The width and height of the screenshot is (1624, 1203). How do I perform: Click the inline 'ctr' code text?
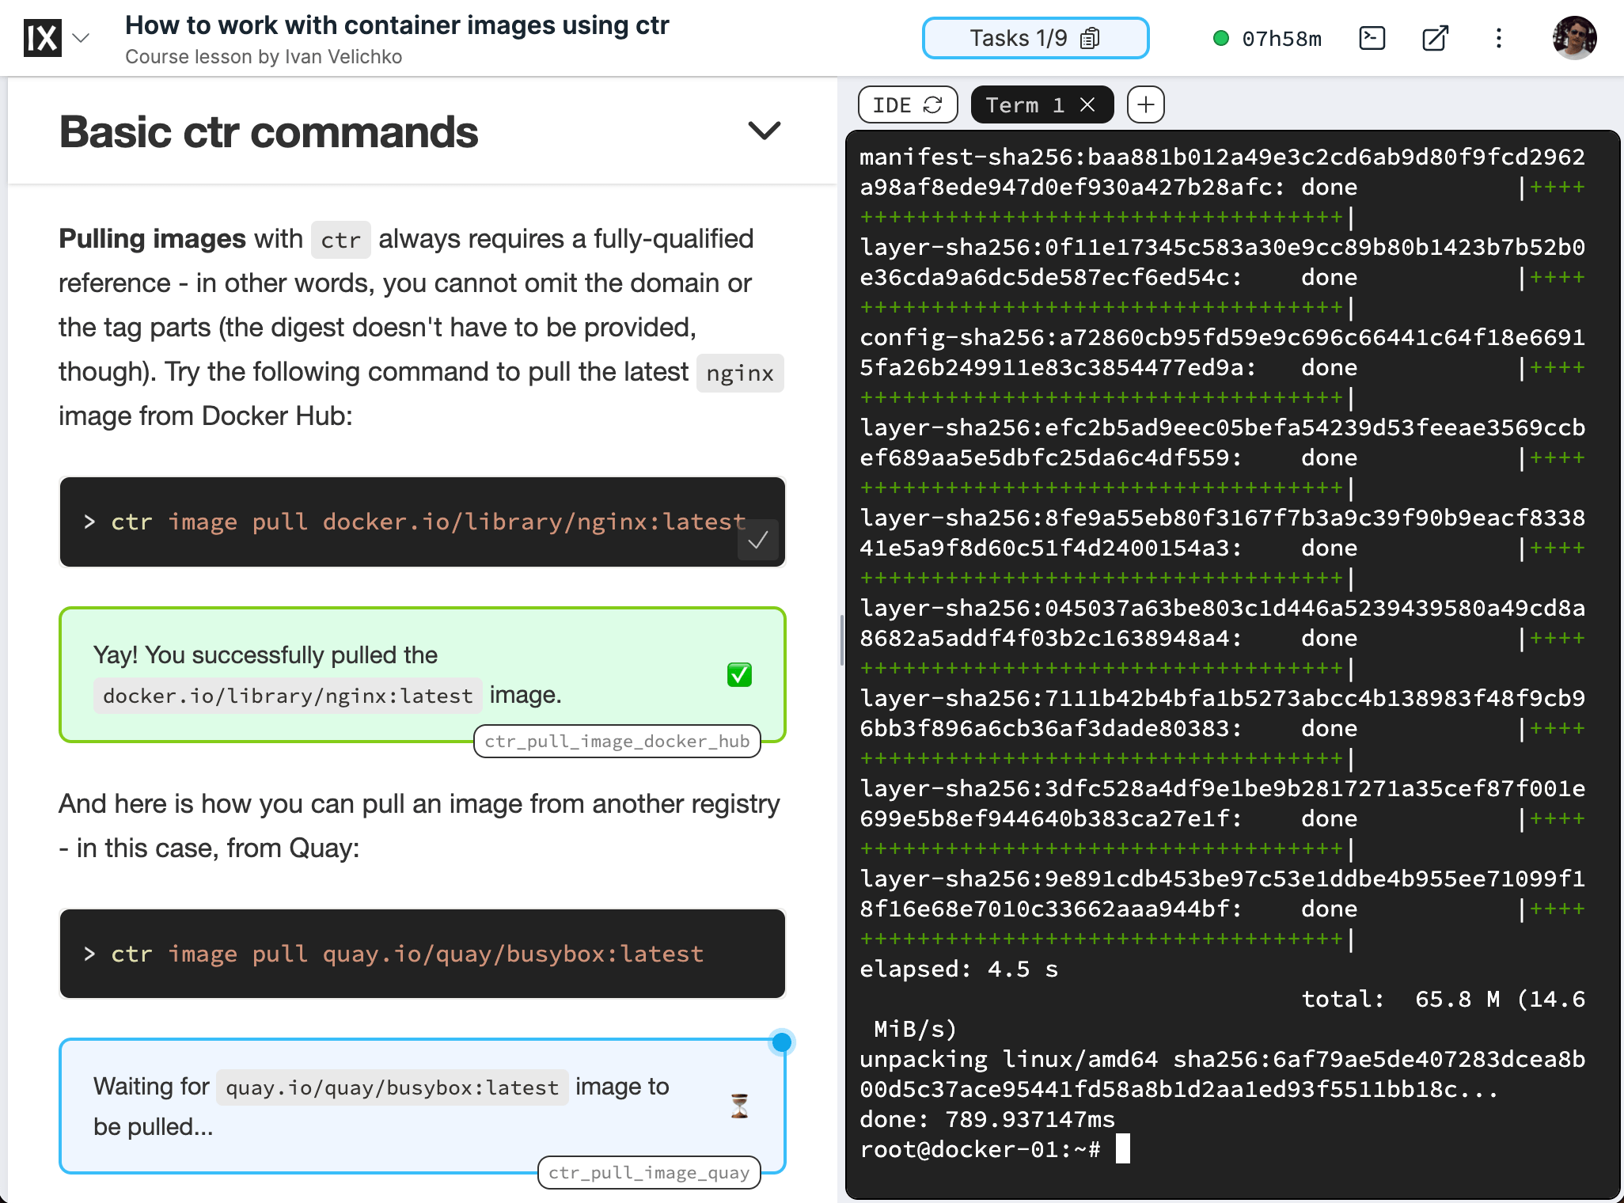(341, 240)
